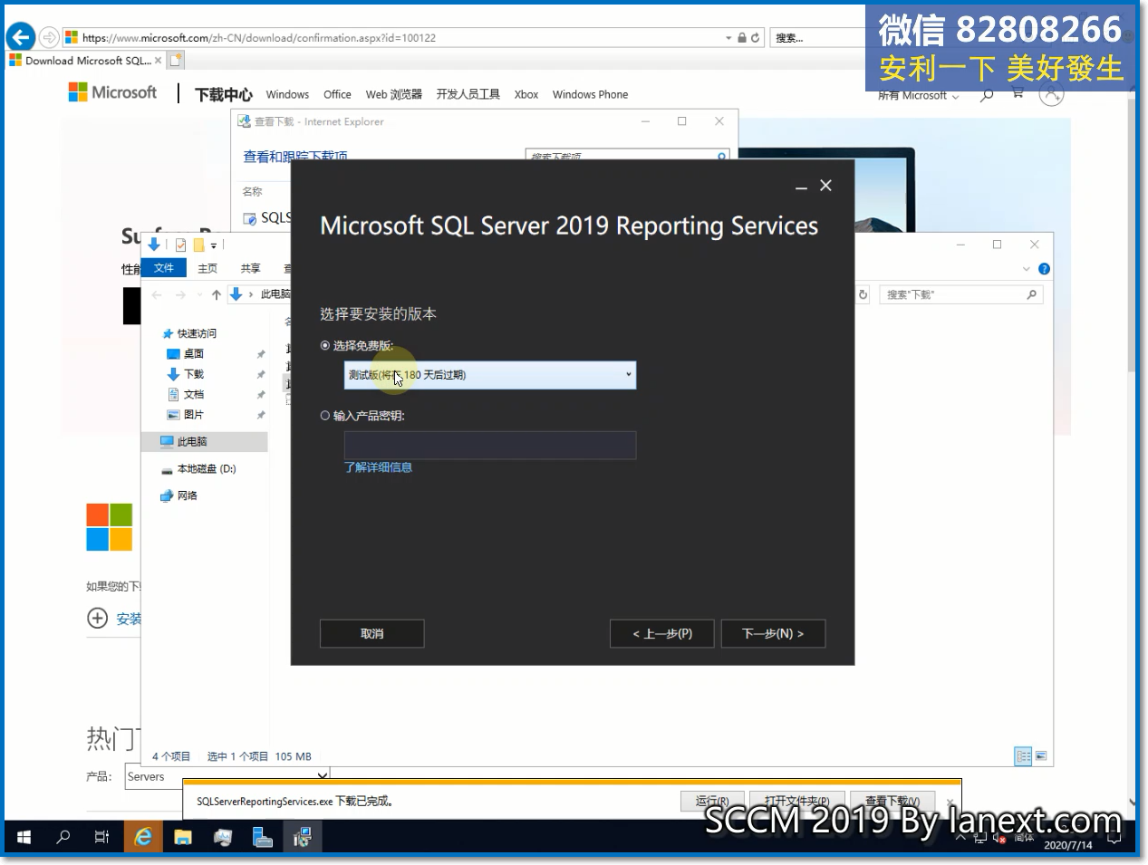Click Internet Explorer taskbar icon

click(x=143, y=837)
